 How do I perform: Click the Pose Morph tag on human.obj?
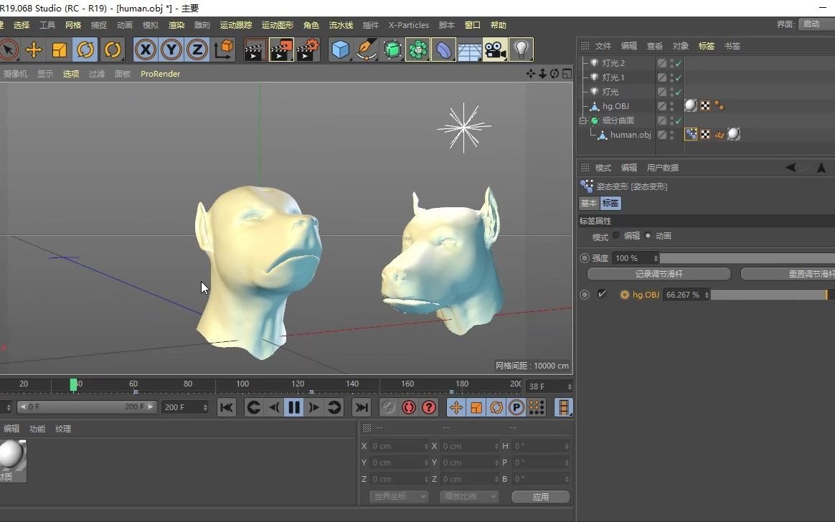pyautogui.click(x=691, y=134)
